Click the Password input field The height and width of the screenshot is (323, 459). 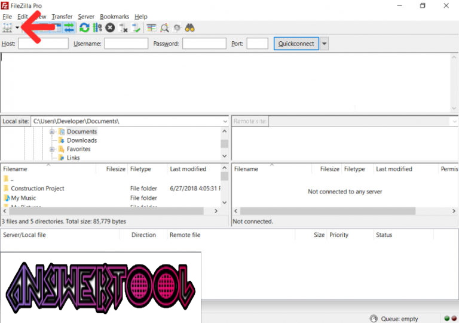pos(204,44)
